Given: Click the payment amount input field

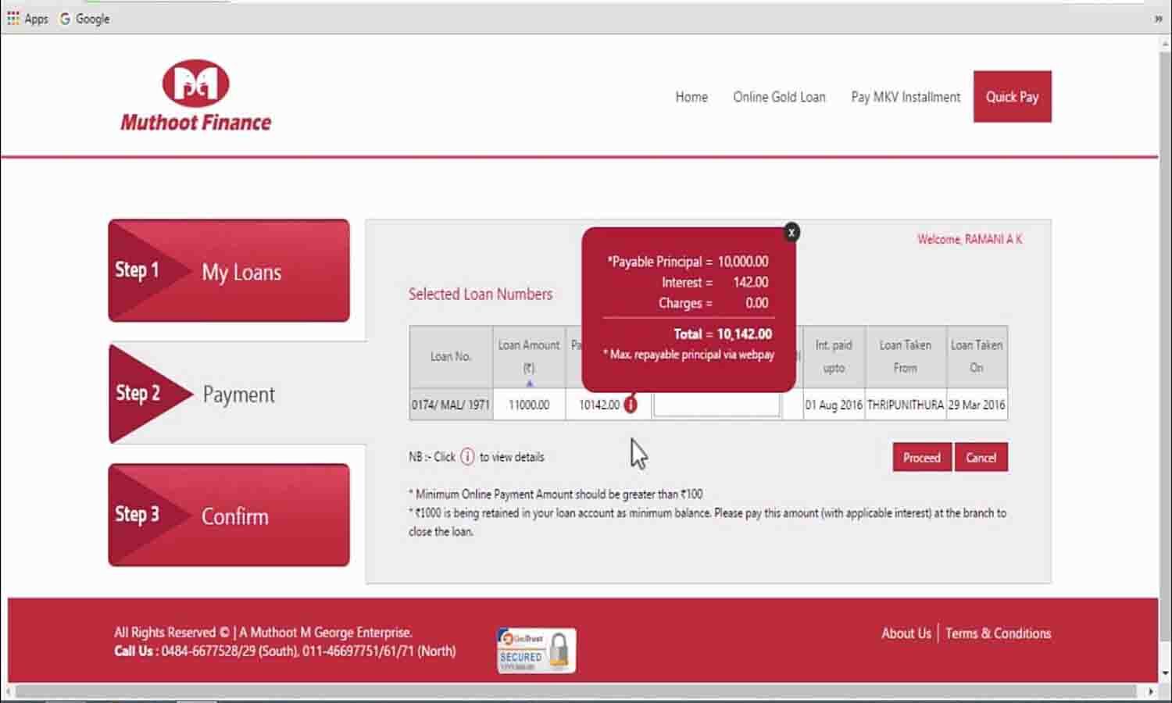Looking at the screenshot, I should (x=715, y=405).
